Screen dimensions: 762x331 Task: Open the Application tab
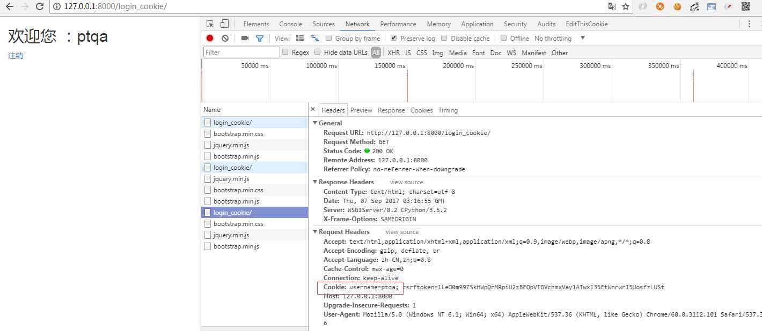[477, 24]
